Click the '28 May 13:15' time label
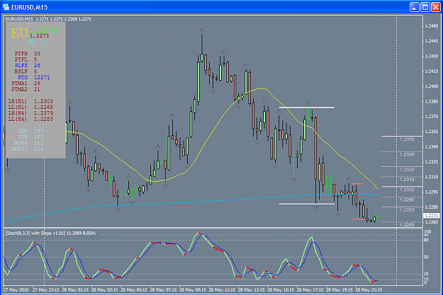This screenshot has height=295, width=443. (x=252, y=289)
